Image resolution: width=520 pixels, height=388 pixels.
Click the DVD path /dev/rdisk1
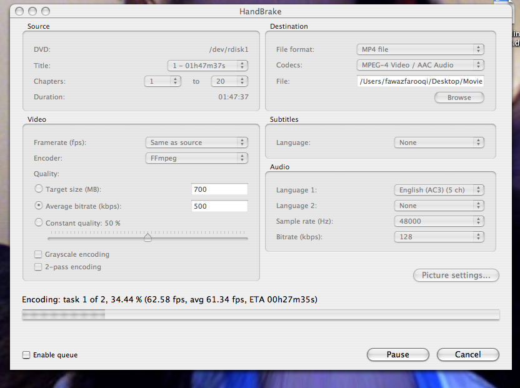click(x=229, y=49)
